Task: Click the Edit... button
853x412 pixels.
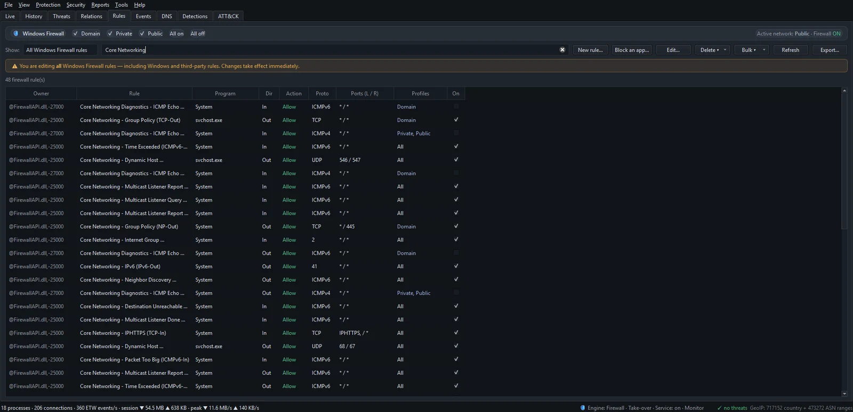Action: click(673, 50)
